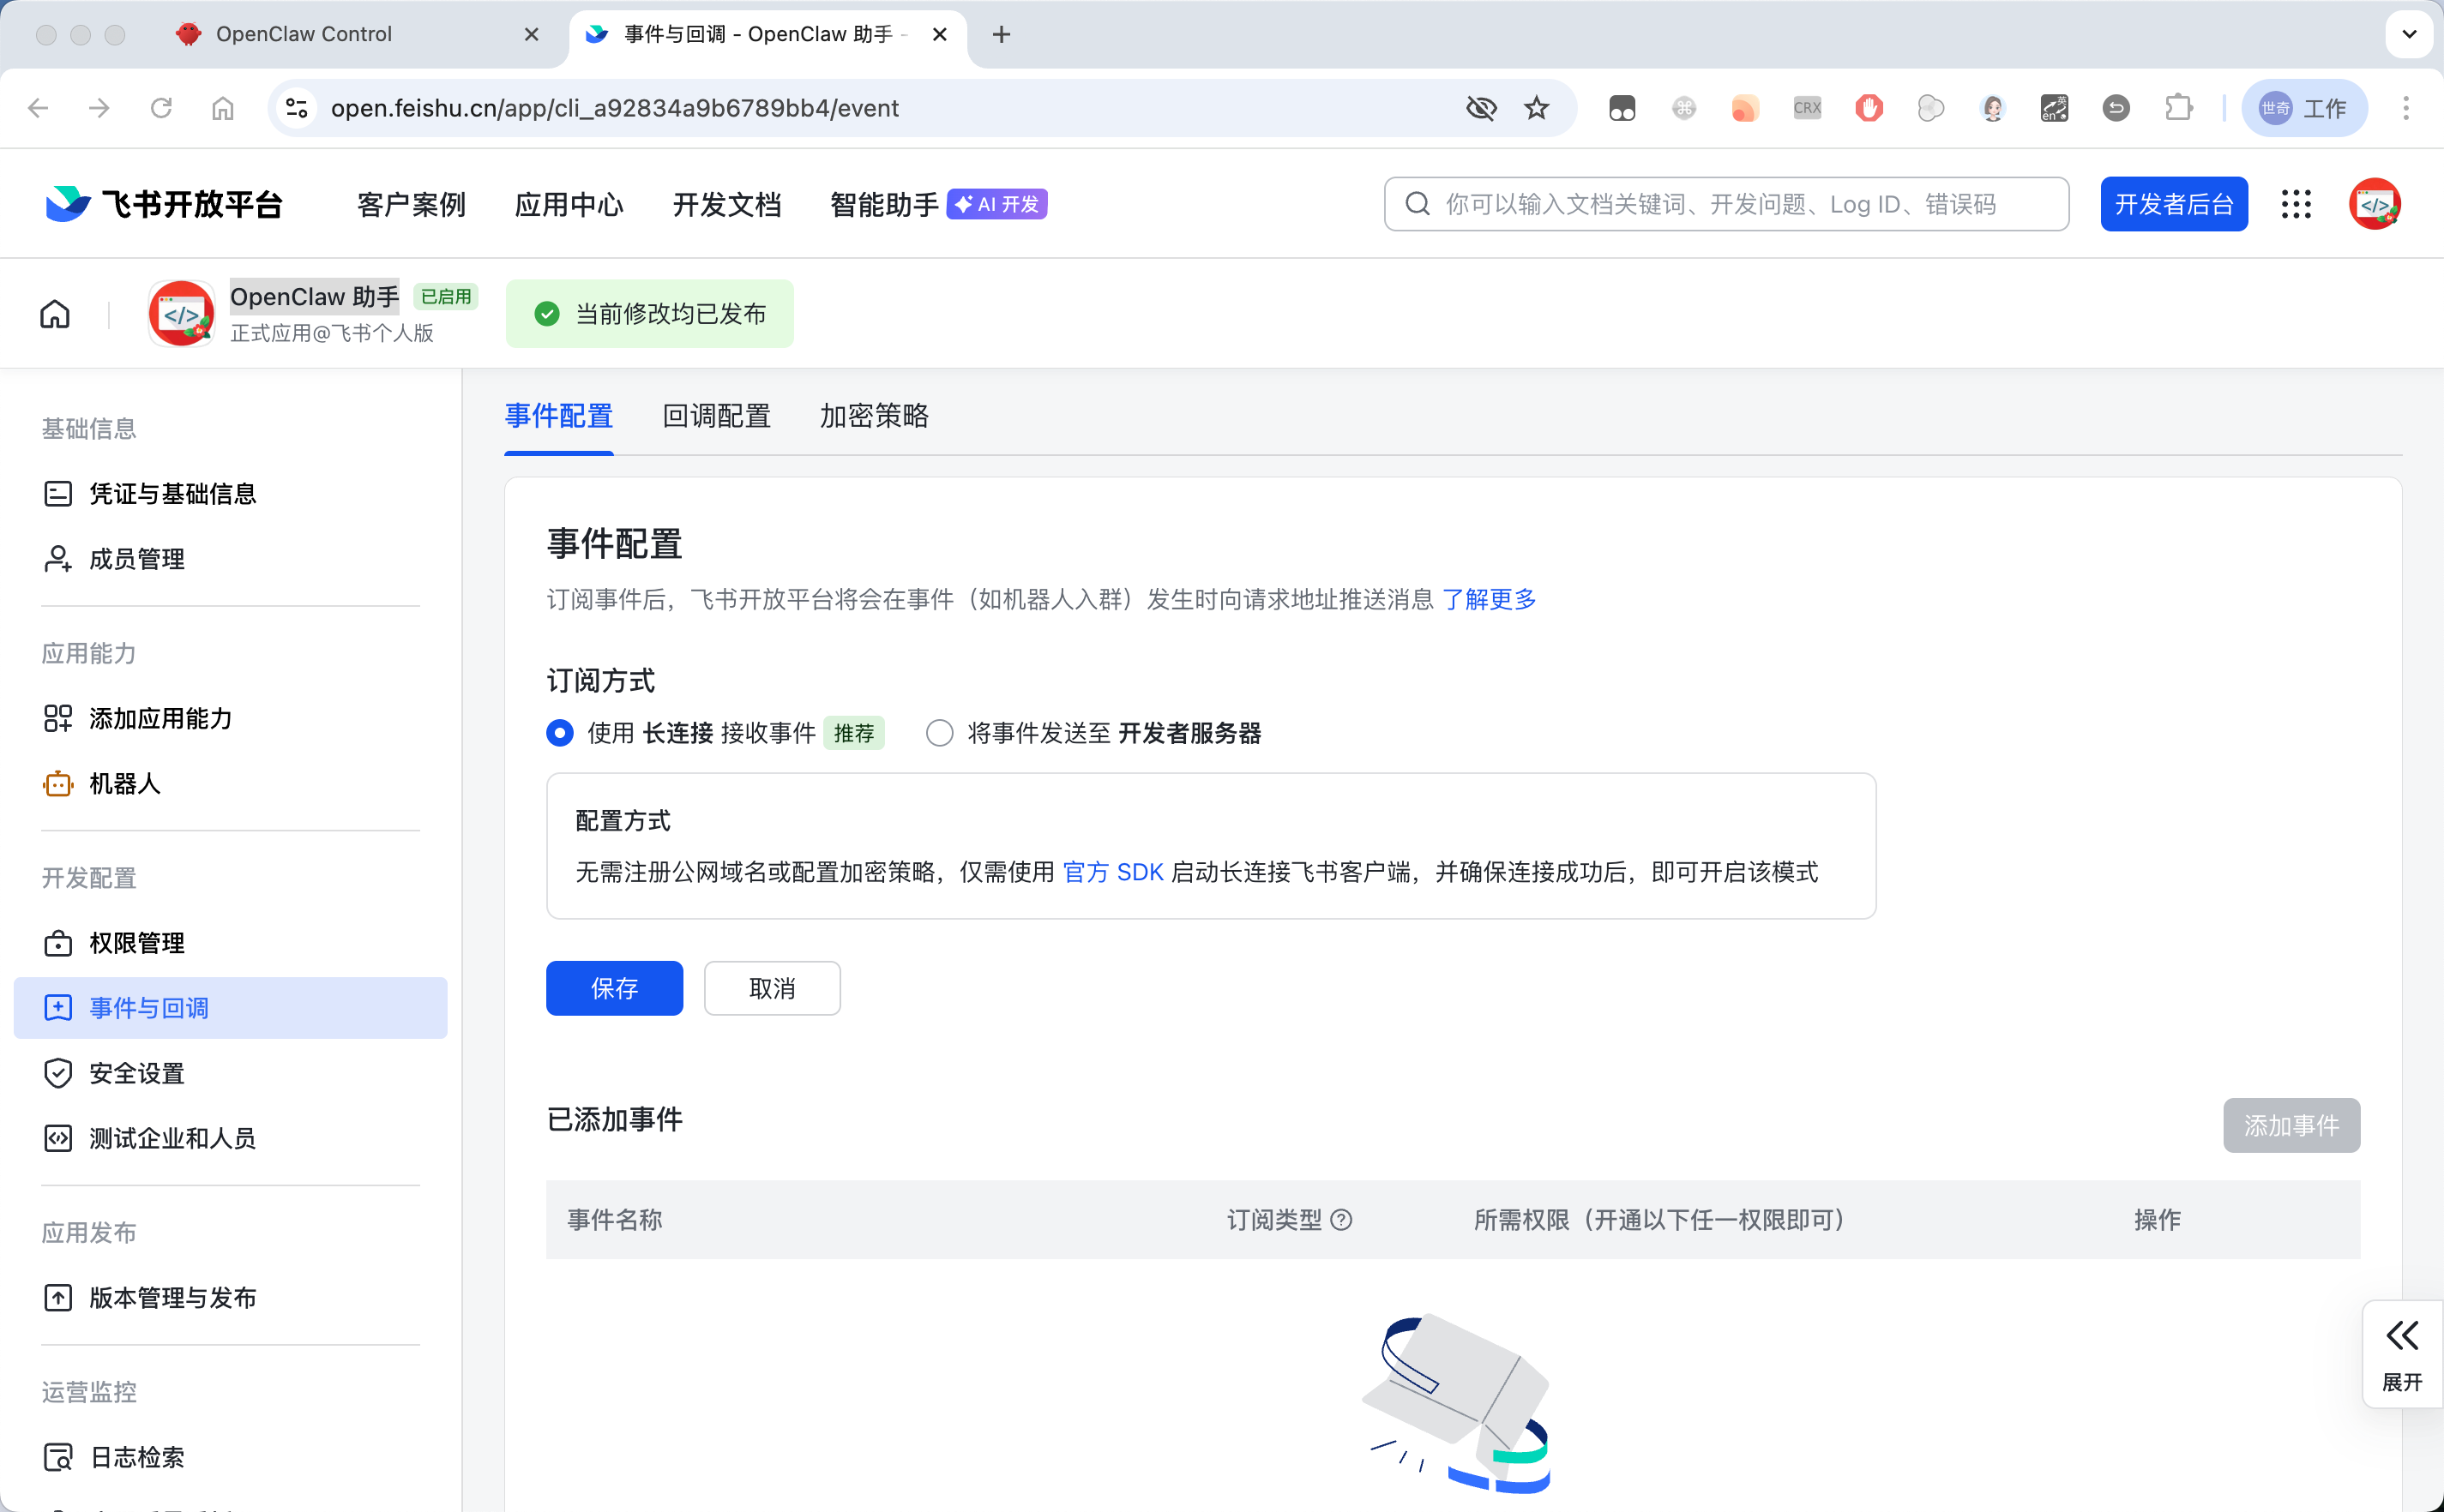Open 安全设置 security settings

pos(134,1072)
